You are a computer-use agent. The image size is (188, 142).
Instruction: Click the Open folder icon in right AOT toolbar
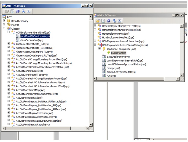[98, 21]
